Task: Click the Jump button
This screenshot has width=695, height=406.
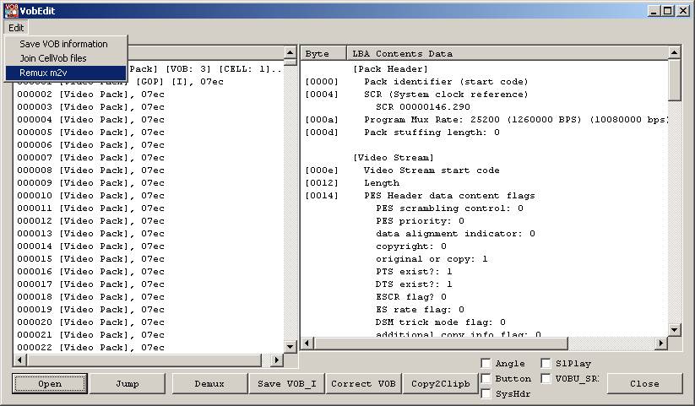Action: [128, 384]
